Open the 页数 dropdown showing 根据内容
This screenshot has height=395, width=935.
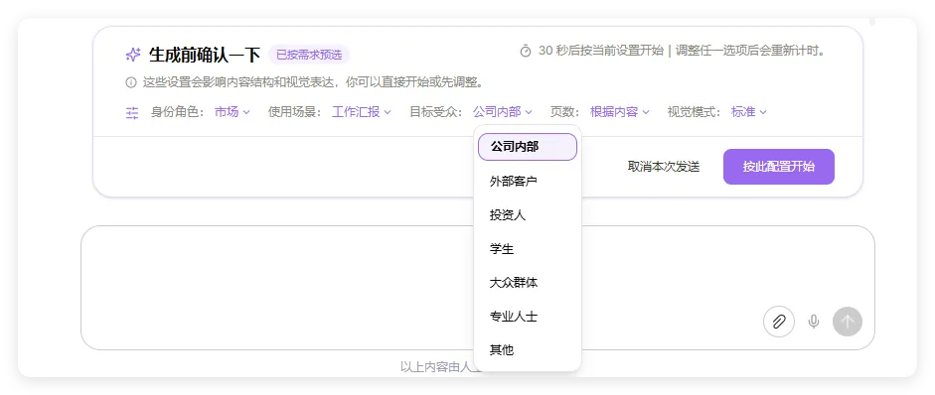point(620,111)
